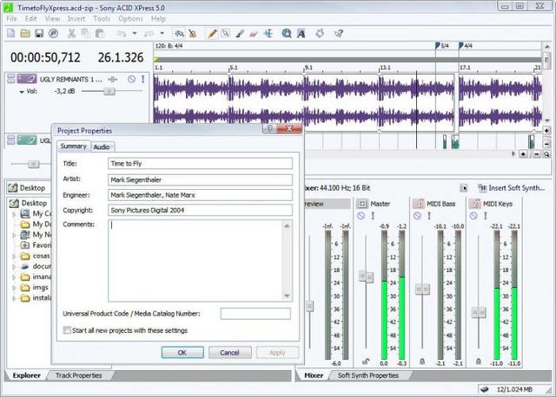
Task: Cut selection with the scissors icon
Action: (x=71, y=34)
